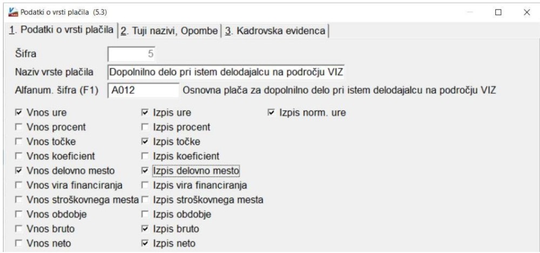Viewport: 540px width, 253px height.
Task: Toggle the Izpis ure checkbox
Action: pos(144,113)
